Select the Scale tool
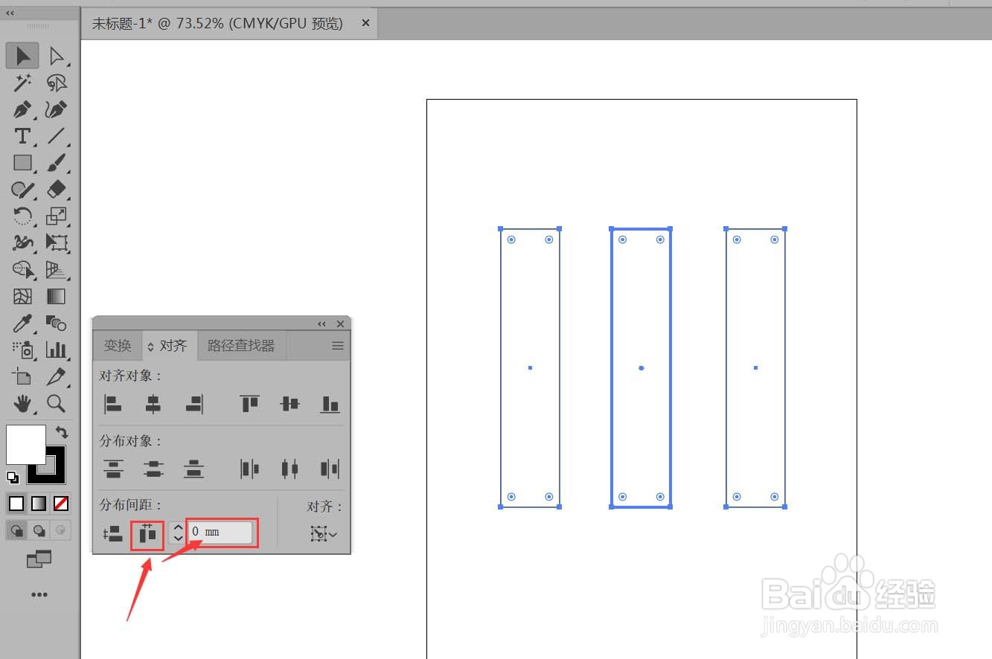The height and width of the screenshot is (659, 992). pyautogui.click(x=57, y=216)
